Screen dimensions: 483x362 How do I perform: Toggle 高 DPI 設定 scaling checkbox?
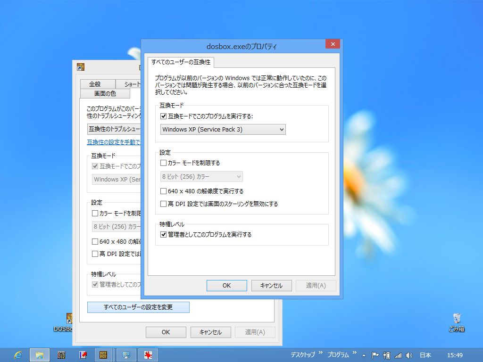[x=164, y=204]
